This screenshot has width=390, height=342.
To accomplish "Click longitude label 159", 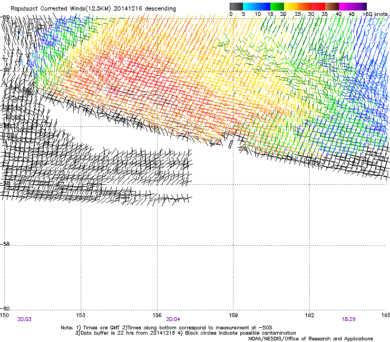I will point(233,315).
